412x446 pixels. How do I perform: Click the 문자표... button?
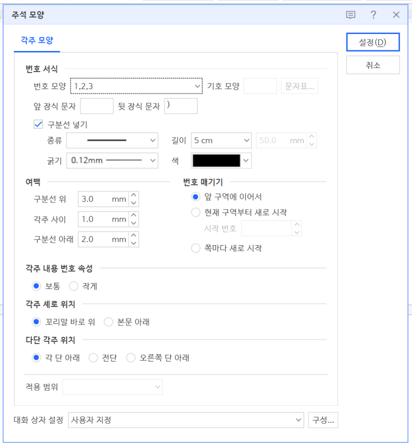pyautogui.click(x=300, y=86)
